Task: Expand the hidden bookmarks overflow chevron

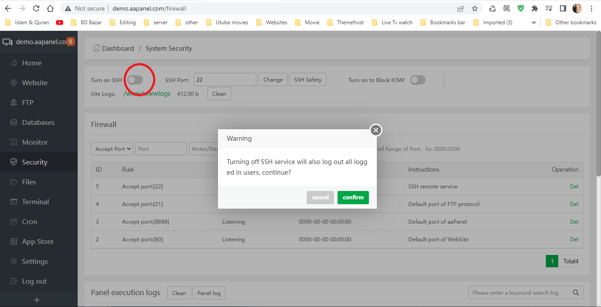Action: pyautogui.click(x=534, y=22)
